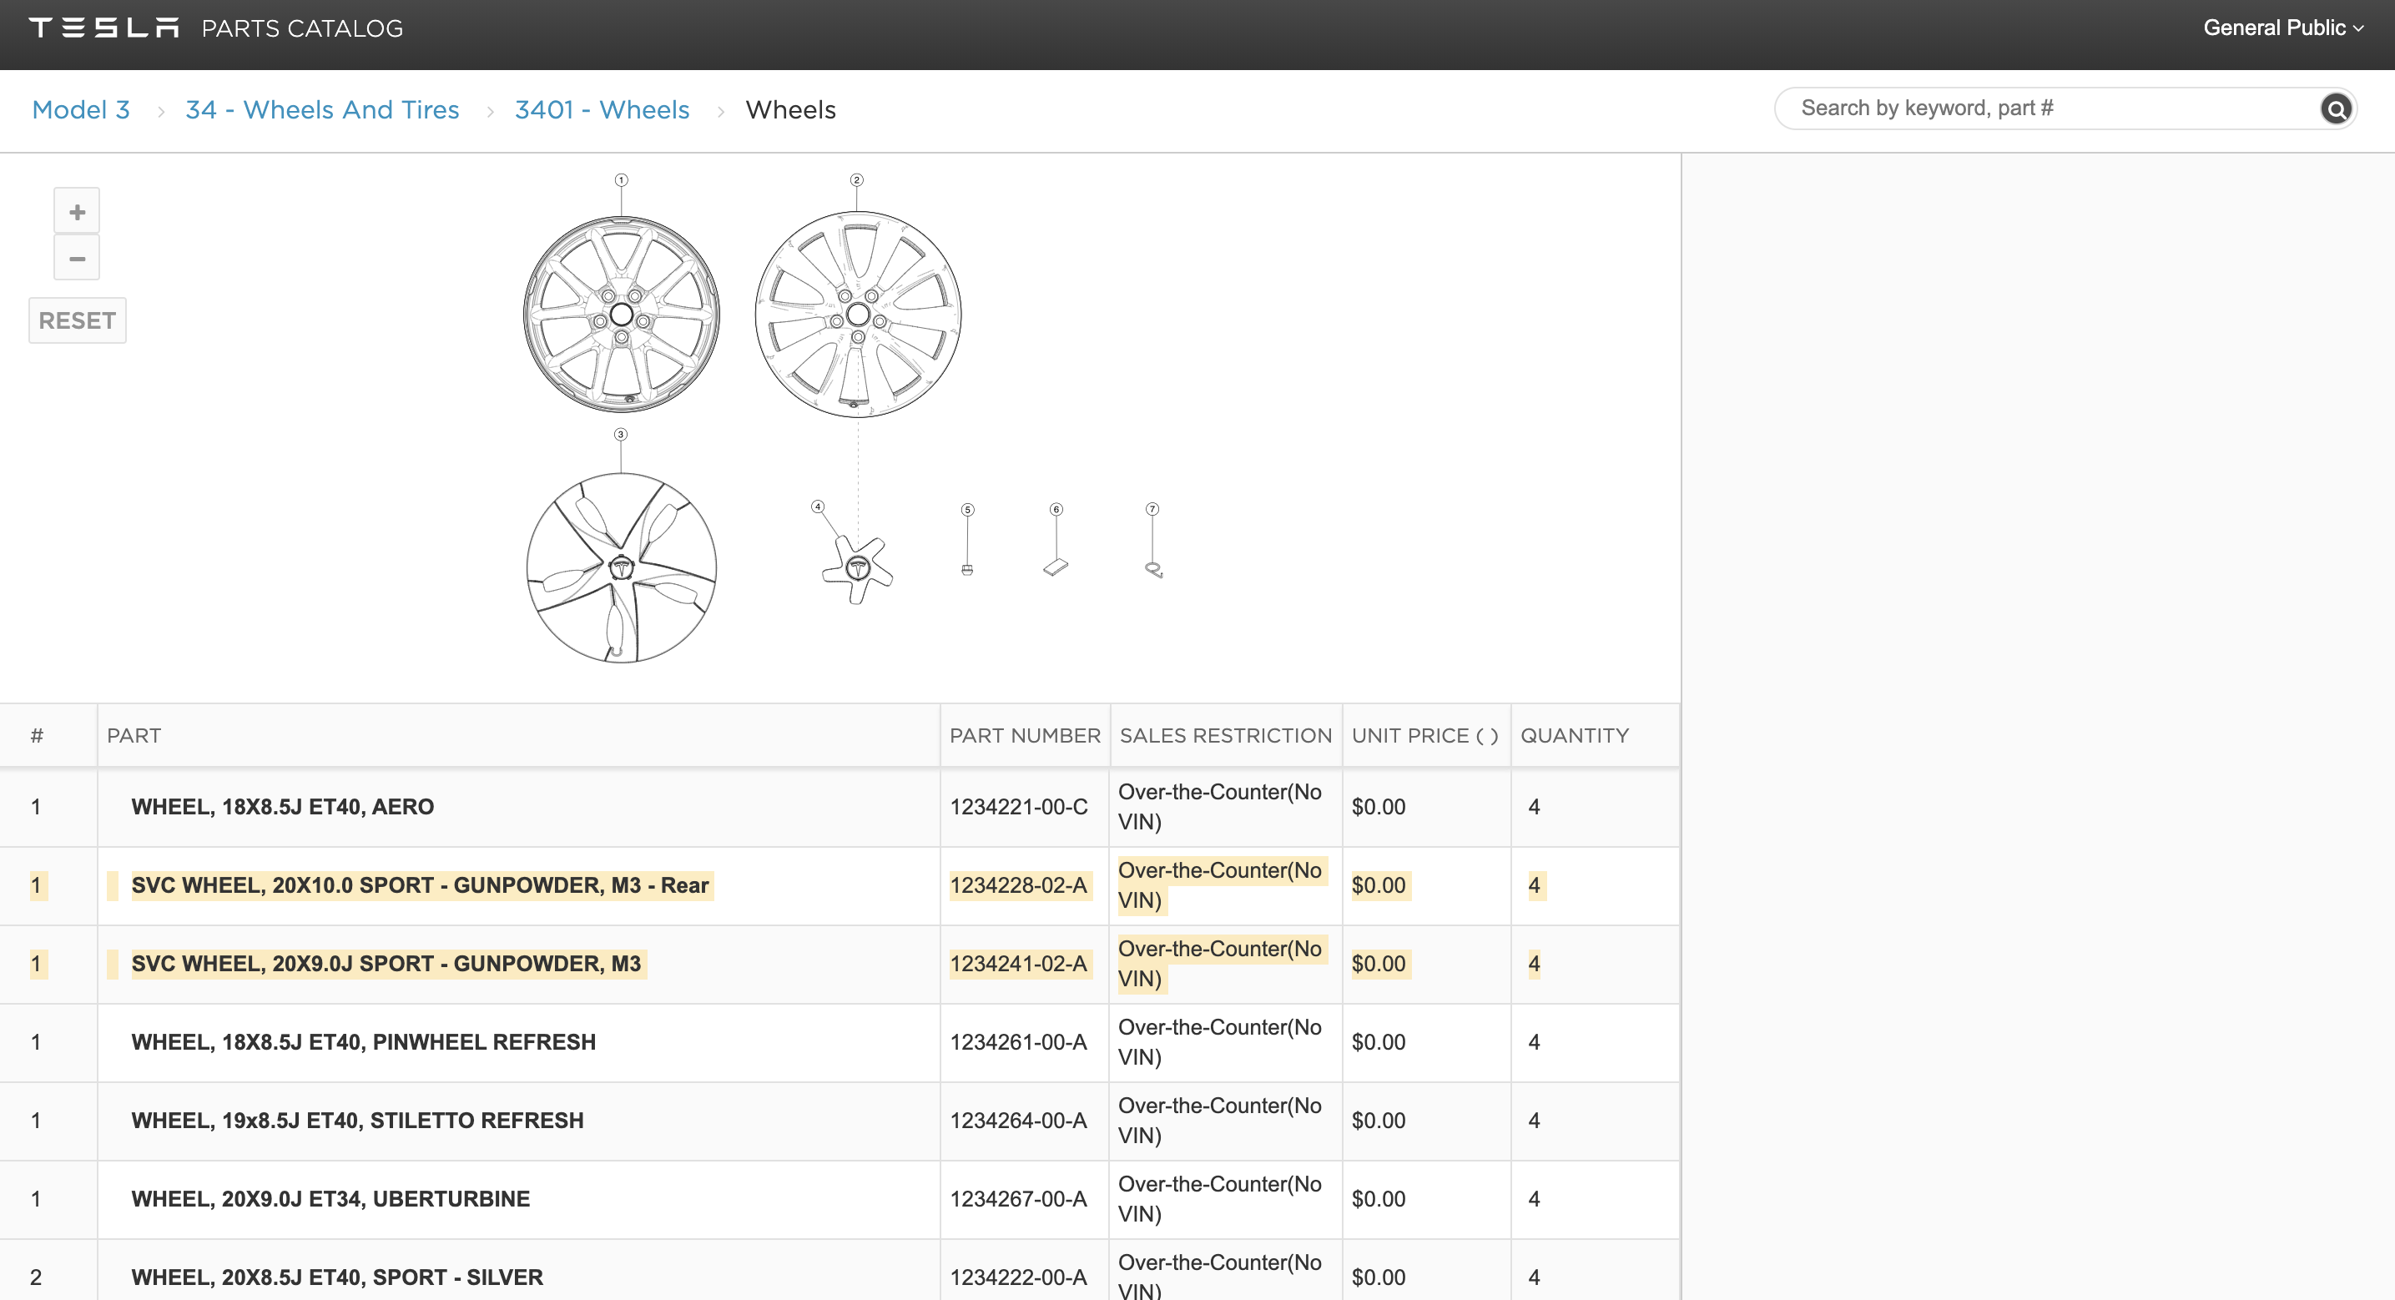Click the hook tool part drawing
The image size is (2395, 1300).
tap(1154, 570)
